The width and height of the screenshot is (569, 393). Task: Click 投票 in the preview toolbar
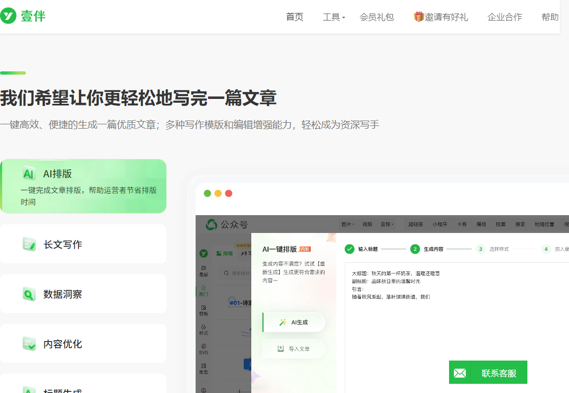click(501, 224)
